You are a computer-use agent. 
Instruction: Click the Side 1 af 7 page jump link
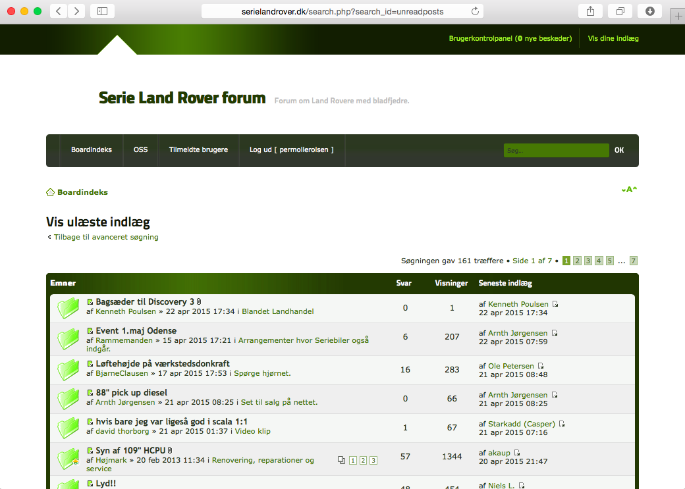tap(532, 261)
